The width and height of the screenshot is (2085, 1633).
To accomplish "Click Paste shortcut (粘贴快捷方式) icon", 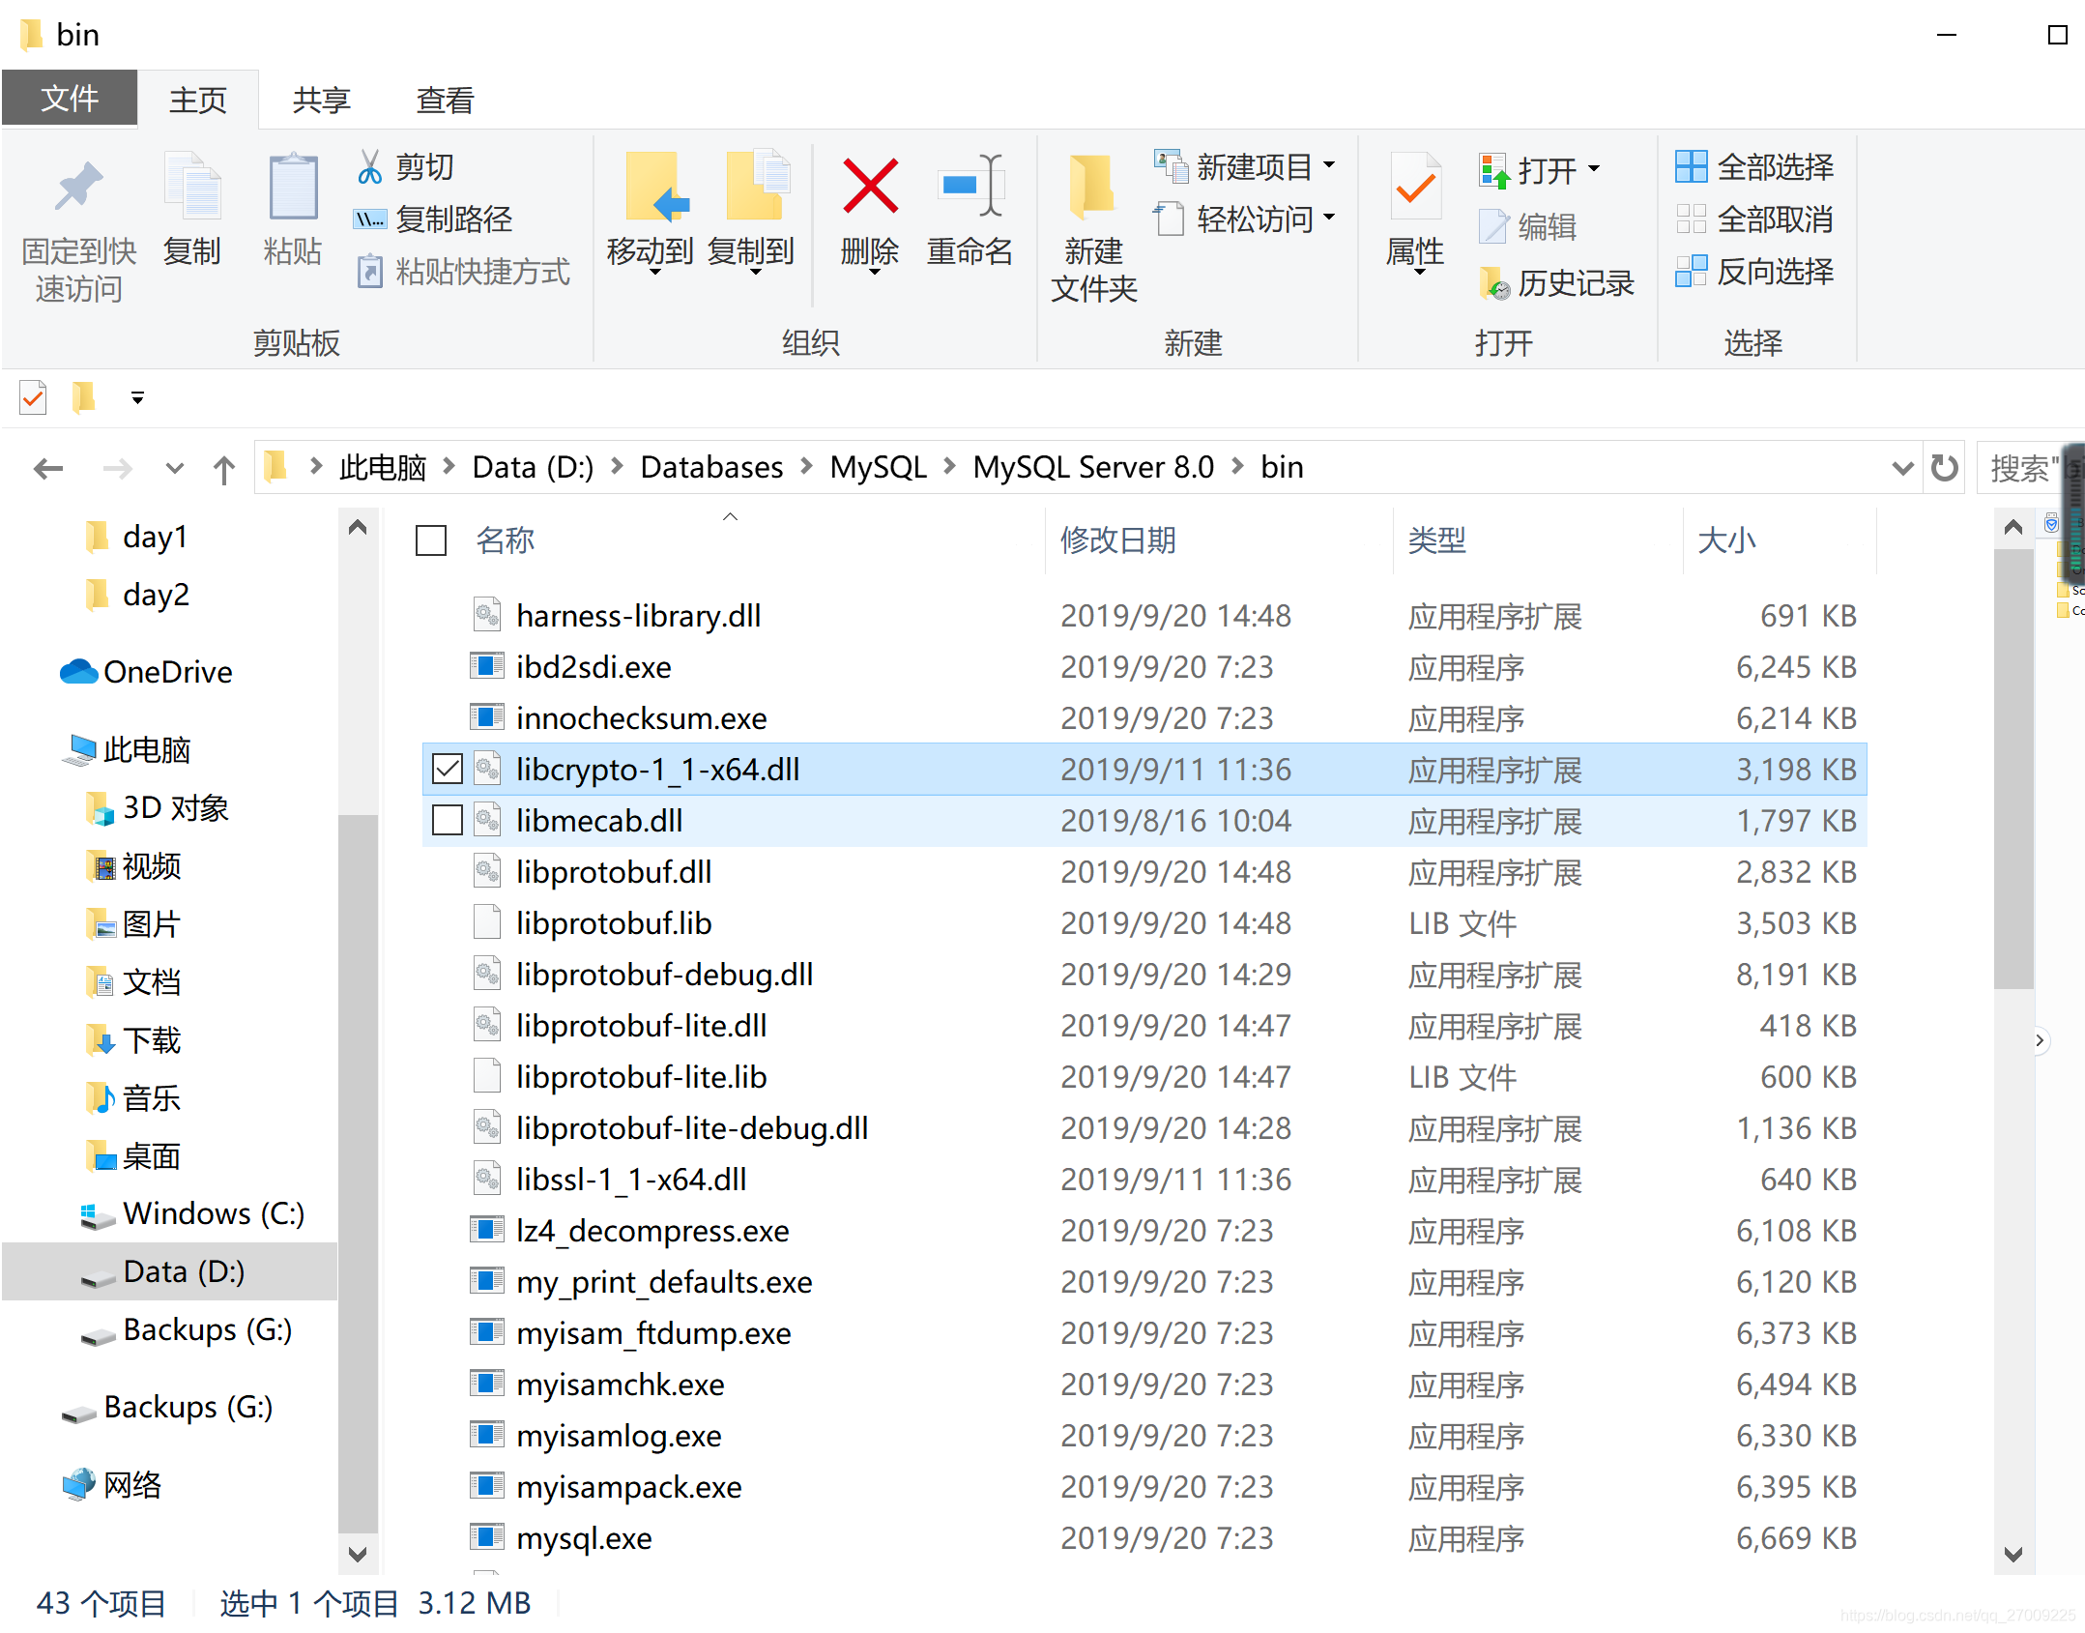I will point(369,272).
